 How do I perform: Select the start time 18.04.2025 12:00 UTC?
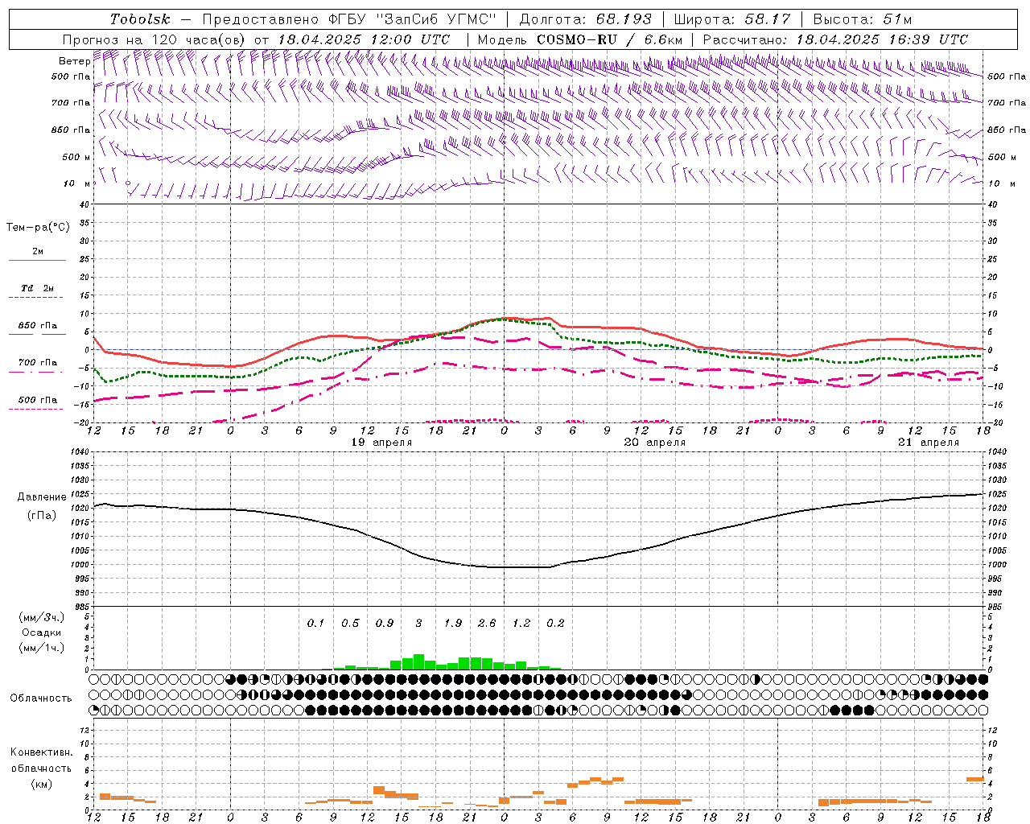pyautogui.click(x=364, y=39)
